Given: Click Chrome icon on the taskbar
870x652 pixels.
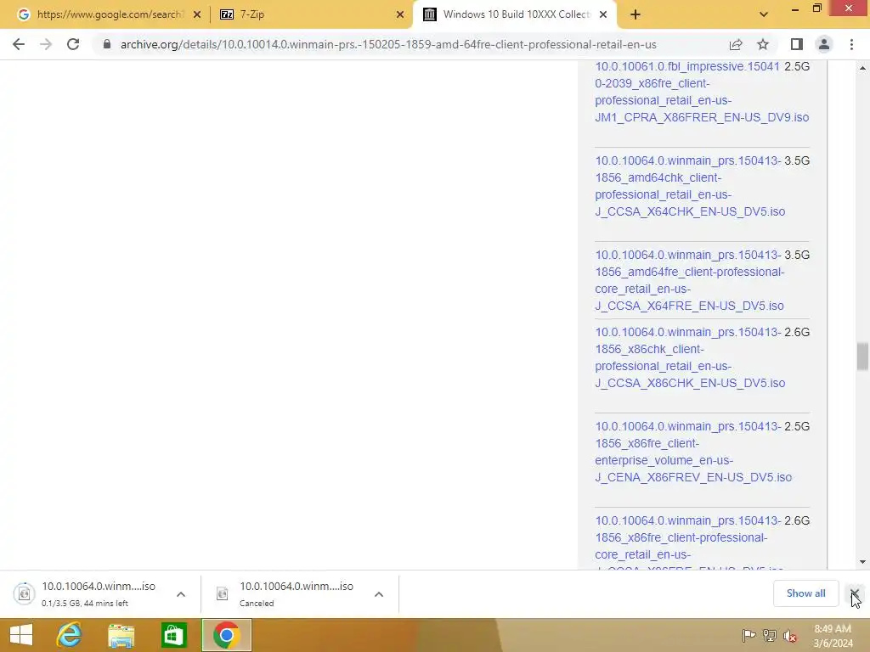Looking at the screenshot, I should (x=226, y=635).
